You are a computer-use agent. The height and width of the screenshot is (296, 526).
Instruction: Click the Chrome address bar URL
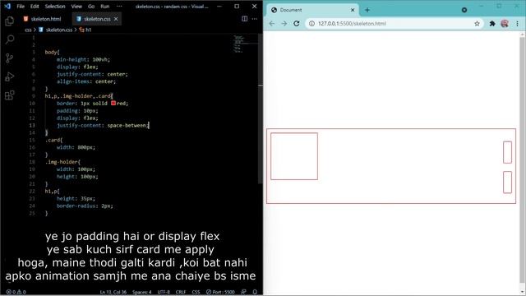[352, 24]
